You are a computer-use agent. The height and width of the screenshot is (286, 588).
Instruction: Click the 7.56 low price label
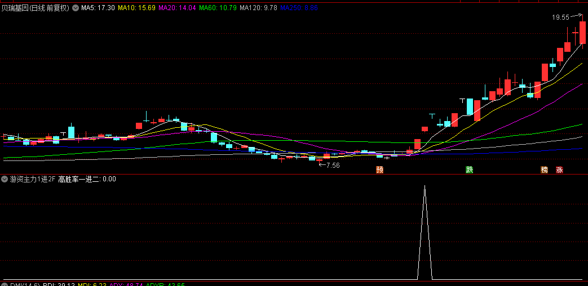point(333,166)
